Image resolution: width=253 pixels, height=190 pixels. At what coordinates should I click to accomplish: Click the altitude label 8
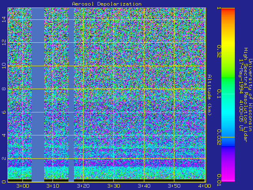(4, 89)
